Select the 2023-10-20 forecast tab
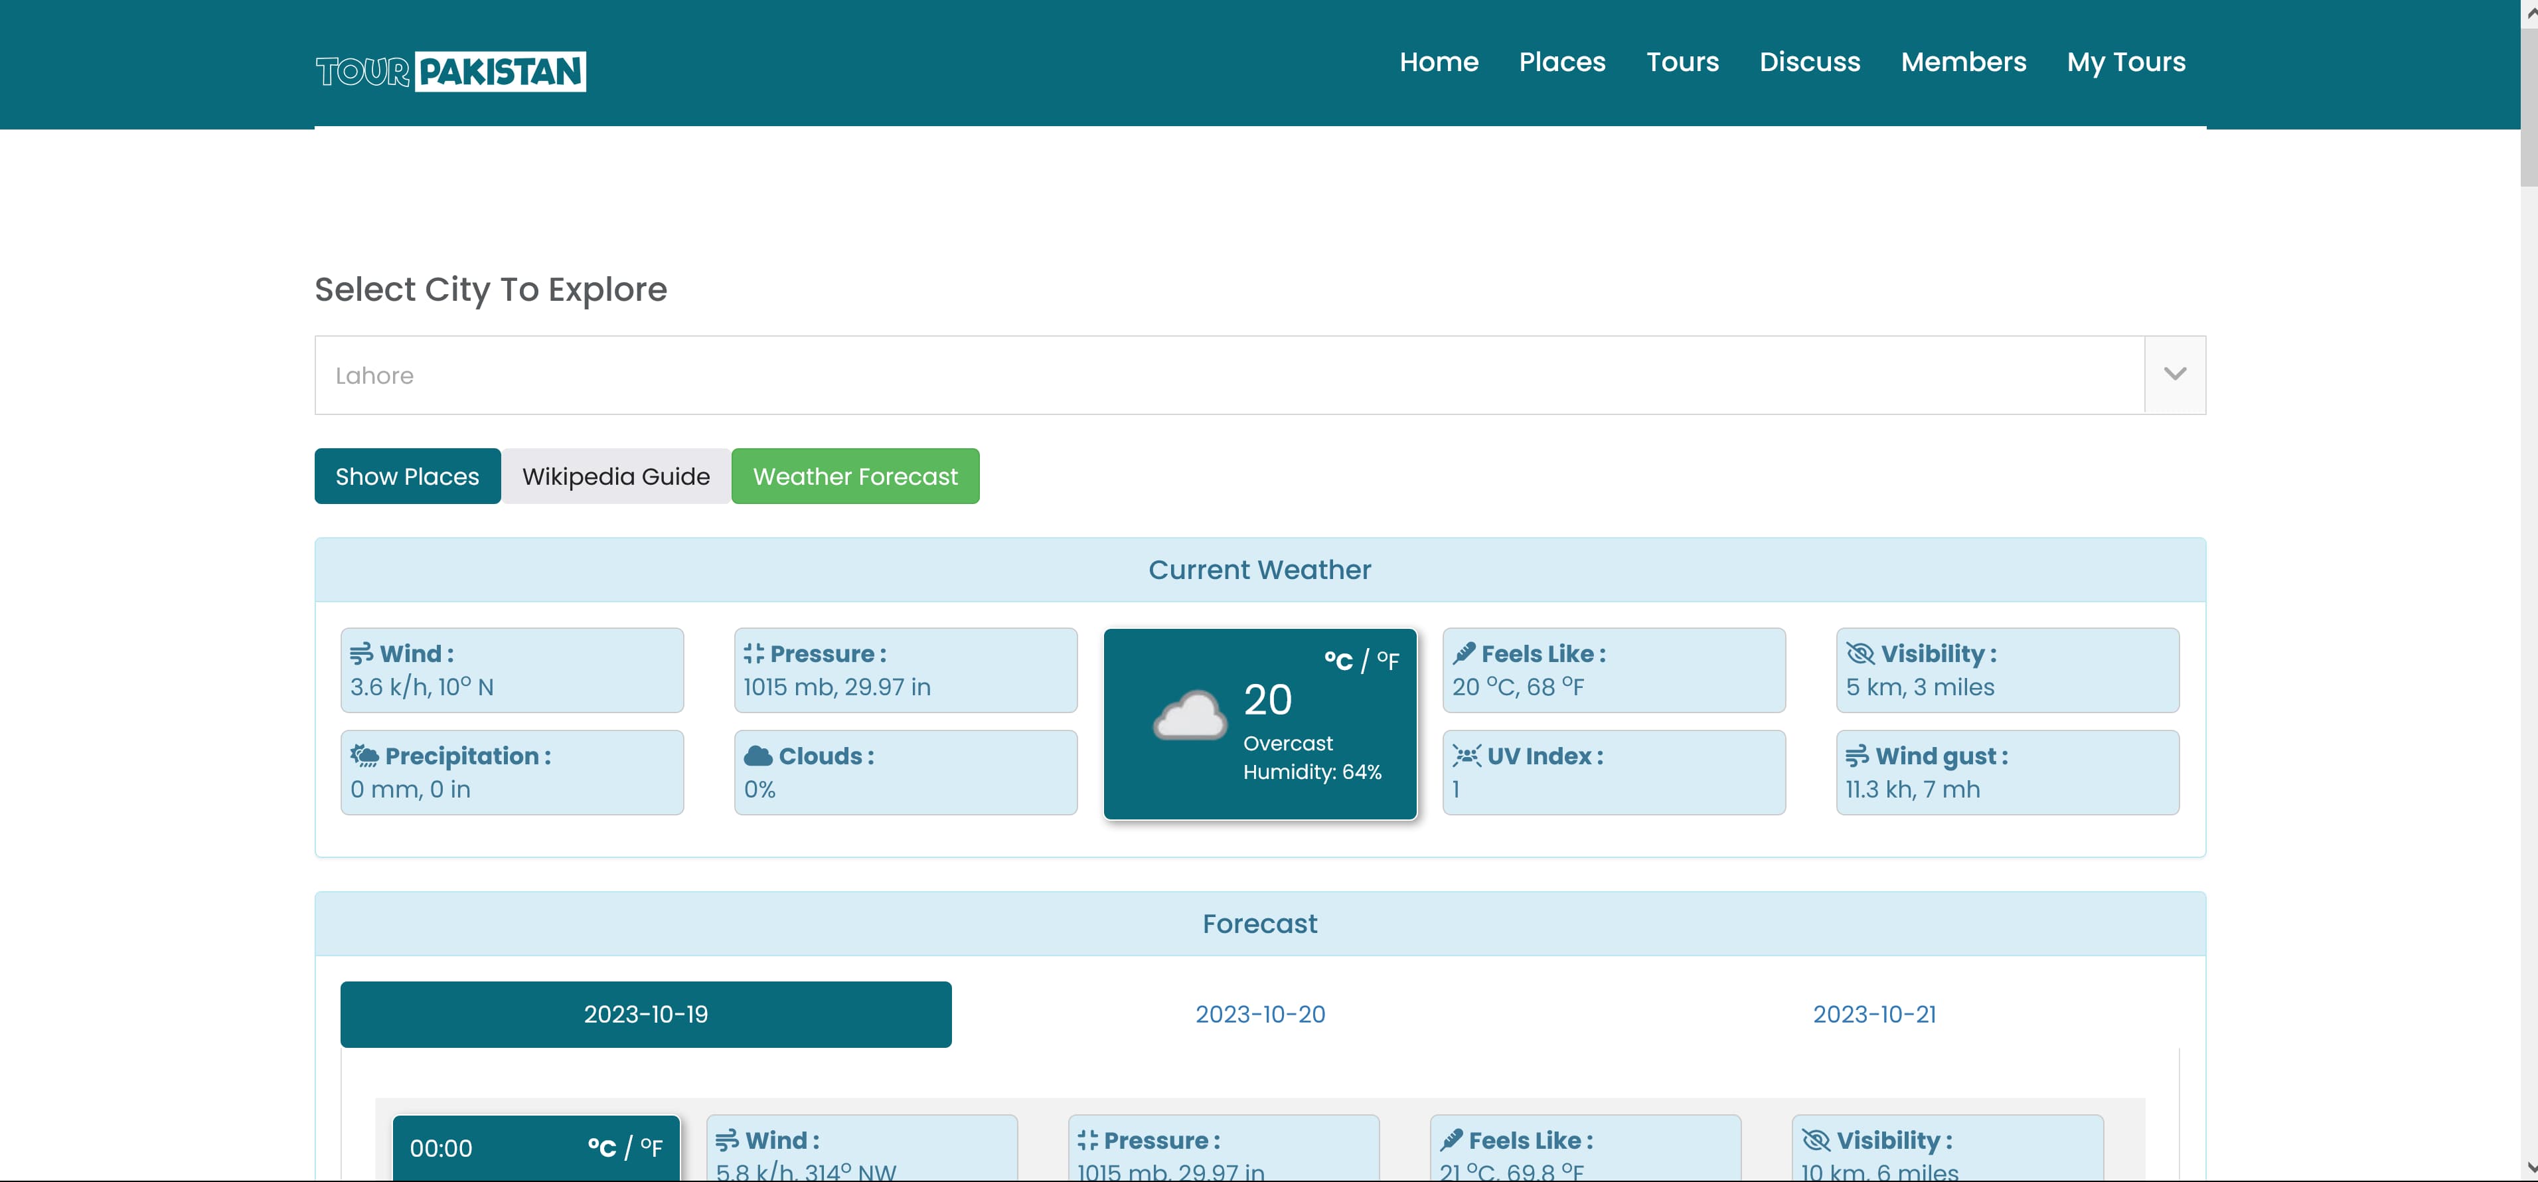2538x1182 pixels. click(1259, 1015)
